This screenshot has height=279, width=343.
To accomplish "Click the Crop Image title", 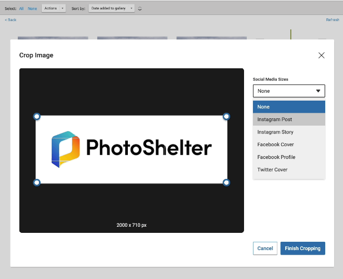I will pos(36,55).
